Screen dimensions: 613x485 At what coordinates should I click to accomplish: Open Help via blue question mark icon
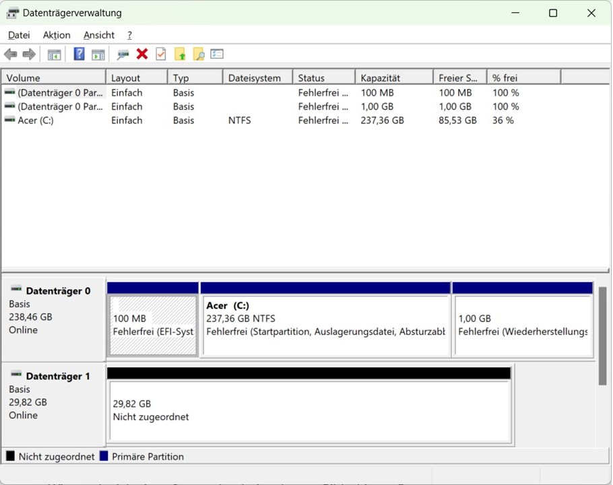click(x=79, y=54)
